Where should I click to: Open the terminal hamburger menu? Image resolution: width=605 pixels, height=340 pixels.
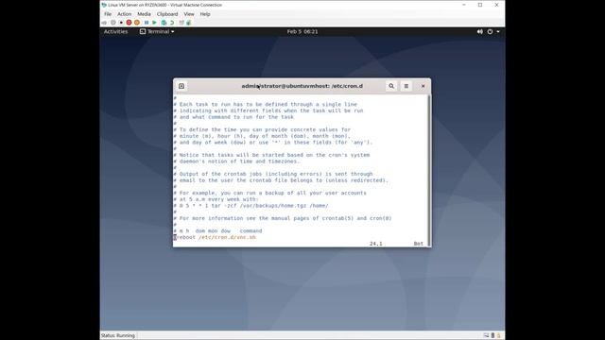406,86
